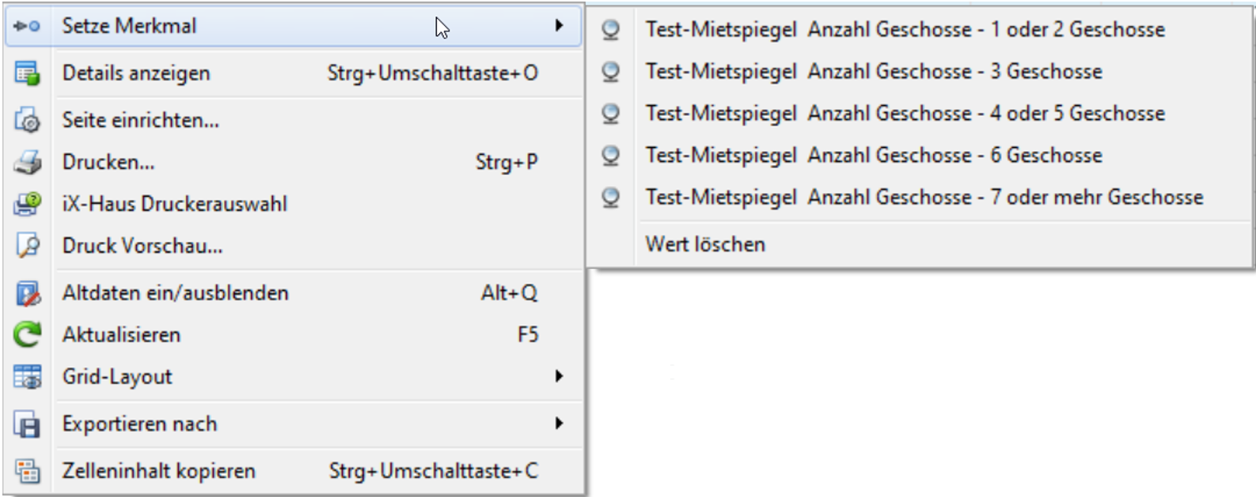Viewport: 1256px width, 497px height.
Task: Open the Exportieren nach submenu arrow
Action: click(x=559, y=424)
